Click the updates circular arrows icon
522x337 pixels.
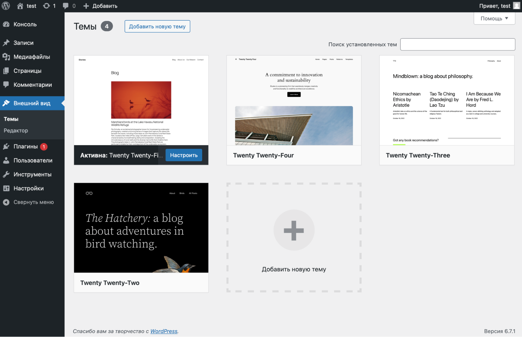(46, 6)
